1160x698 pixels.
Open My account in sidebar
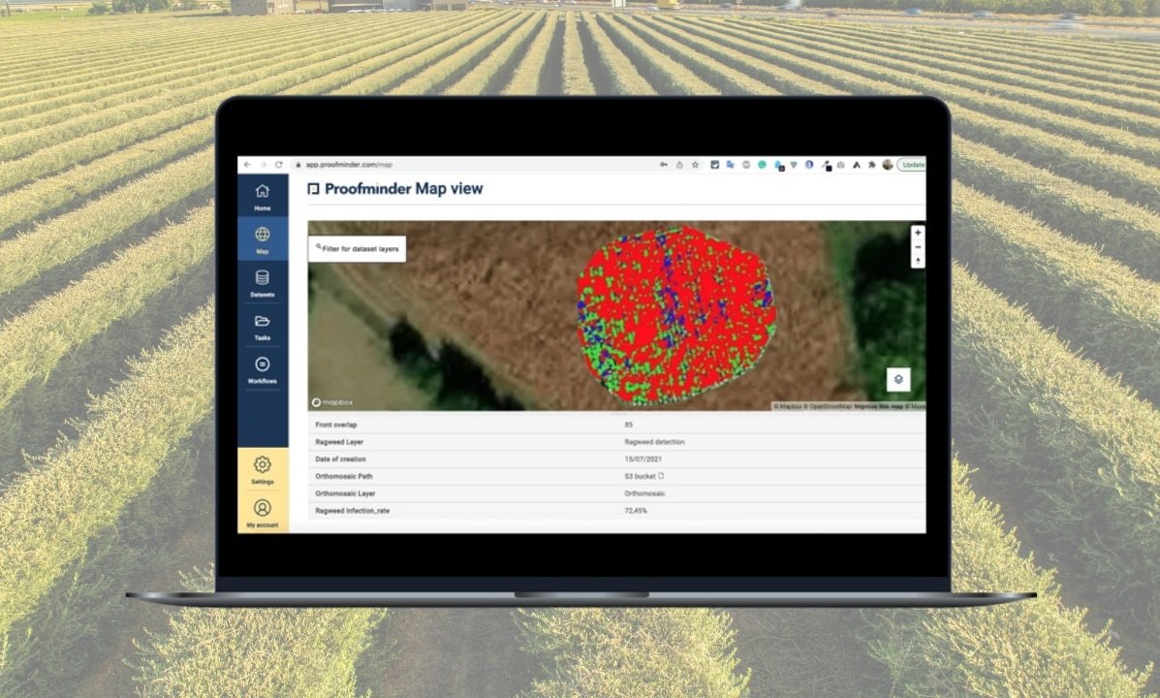pyautogui.click(x=262, y=512)
